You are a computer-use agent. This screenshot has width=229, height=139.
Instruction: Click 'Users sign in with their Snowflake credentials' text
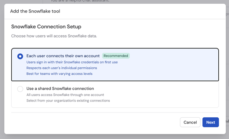[x=72, y=62]
